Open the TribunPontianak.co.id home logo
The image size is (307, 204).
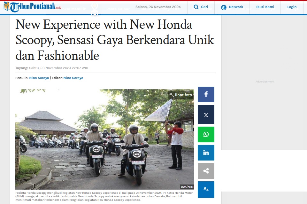(x=32, y=7)
